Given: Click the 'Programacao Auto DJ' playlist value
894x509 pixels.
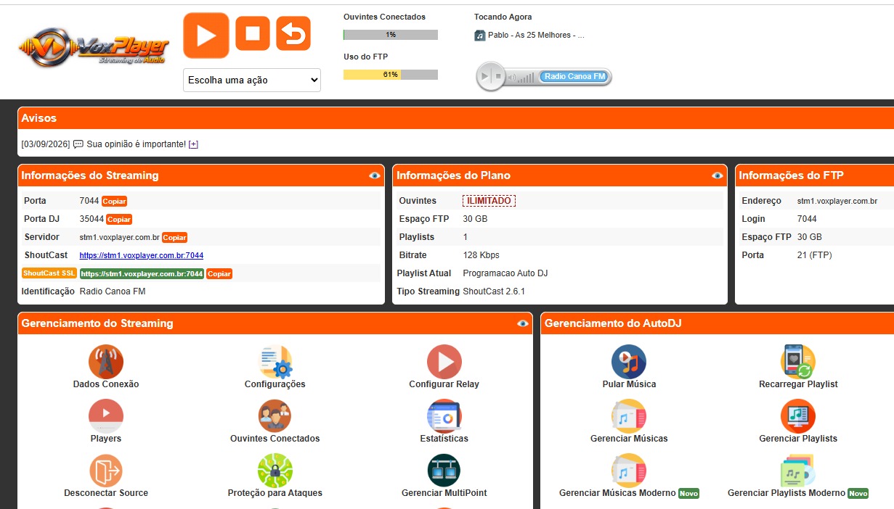Looking at the screenshot, I should 505,273.
